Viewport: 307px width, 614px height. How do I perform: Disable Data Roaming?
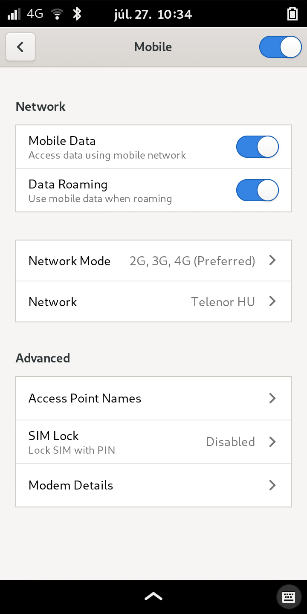[x=257, y=190]
